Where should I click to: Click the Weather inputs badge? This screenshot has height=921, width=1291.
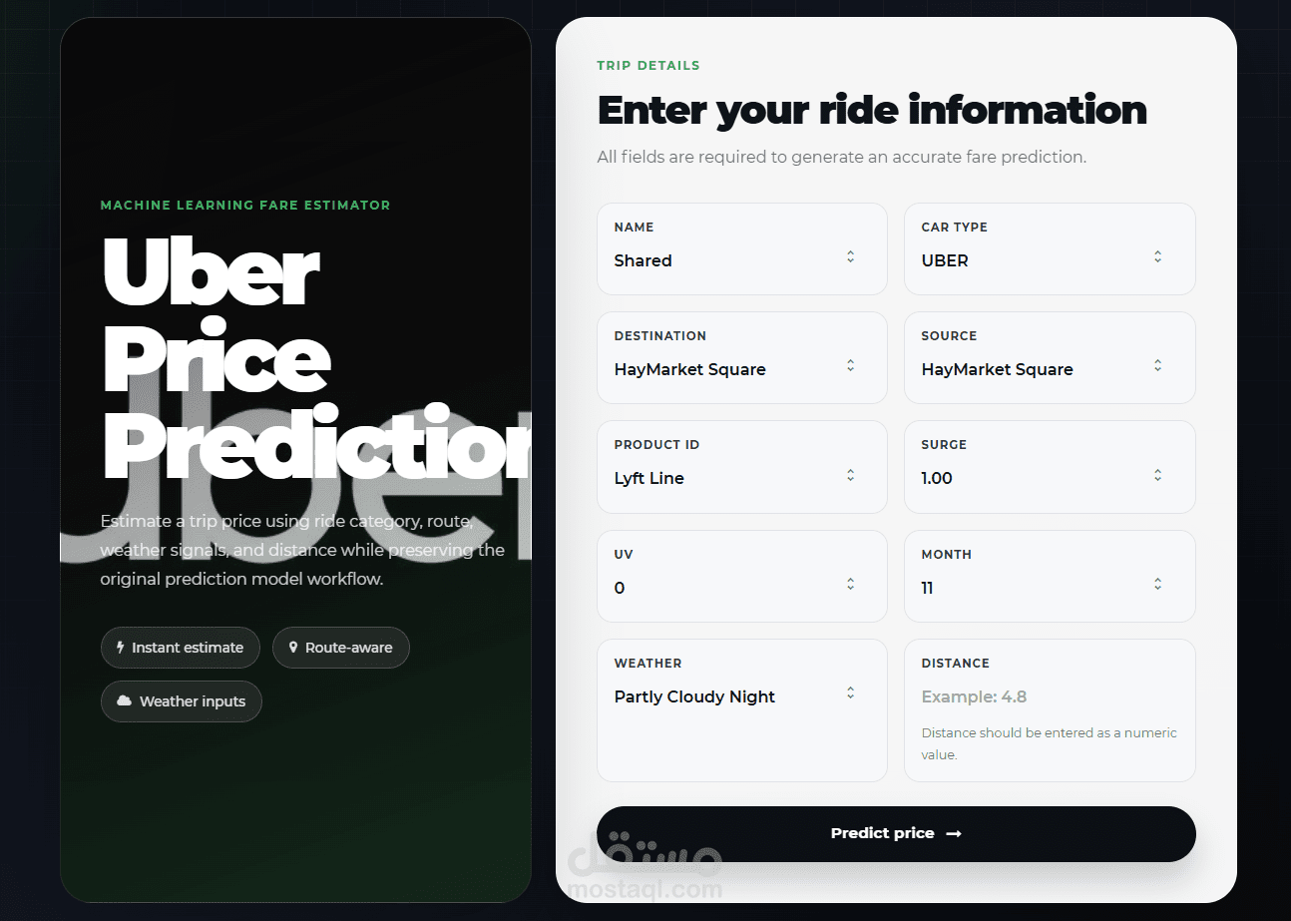point(182,701)
